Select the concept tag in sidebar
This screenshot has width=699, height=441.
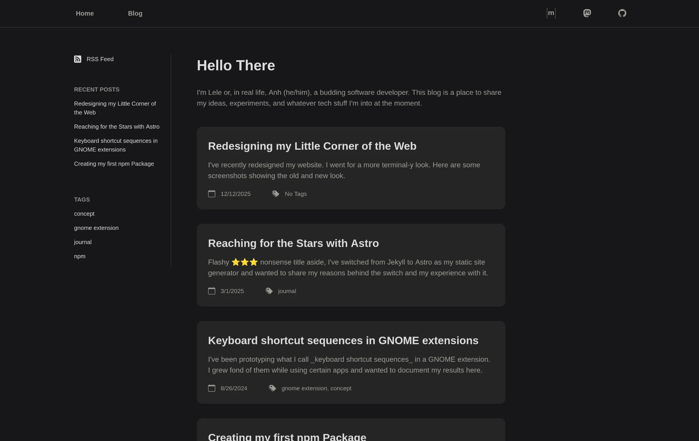click(x=84, y=214)
